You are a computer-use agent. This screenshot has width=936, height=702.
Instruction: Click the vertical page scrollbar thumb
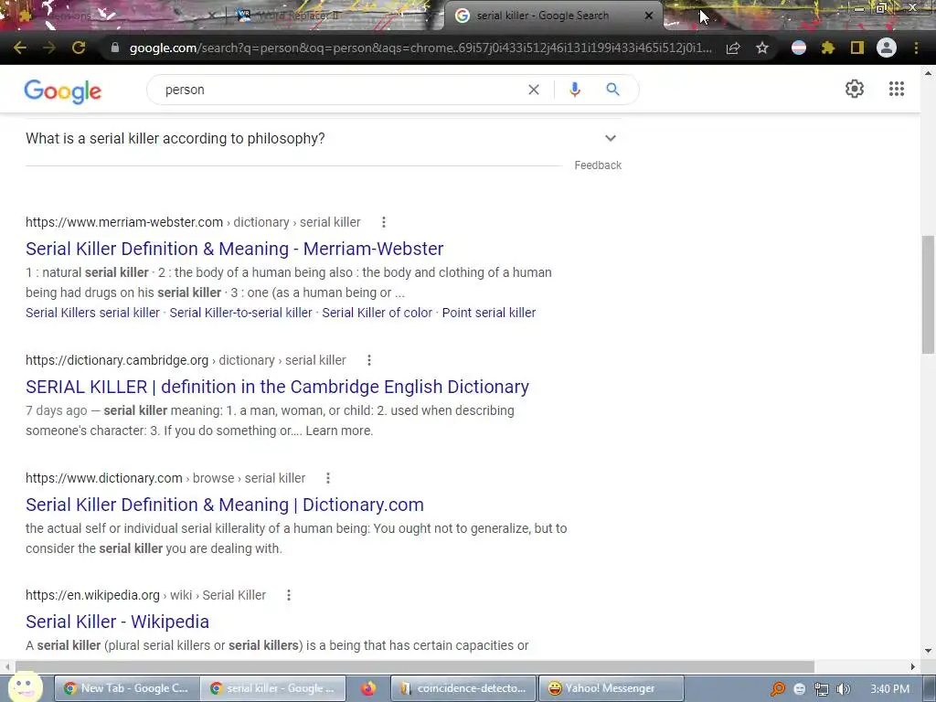point(928,294)
